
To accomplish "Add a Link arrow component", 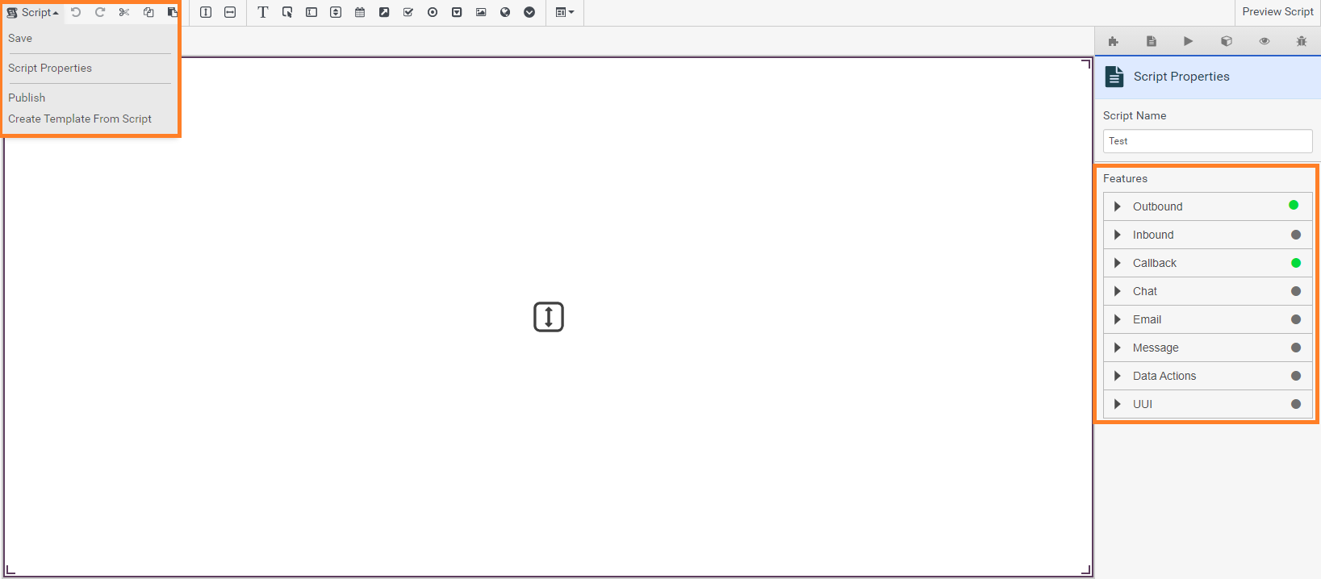I will 384,12.
